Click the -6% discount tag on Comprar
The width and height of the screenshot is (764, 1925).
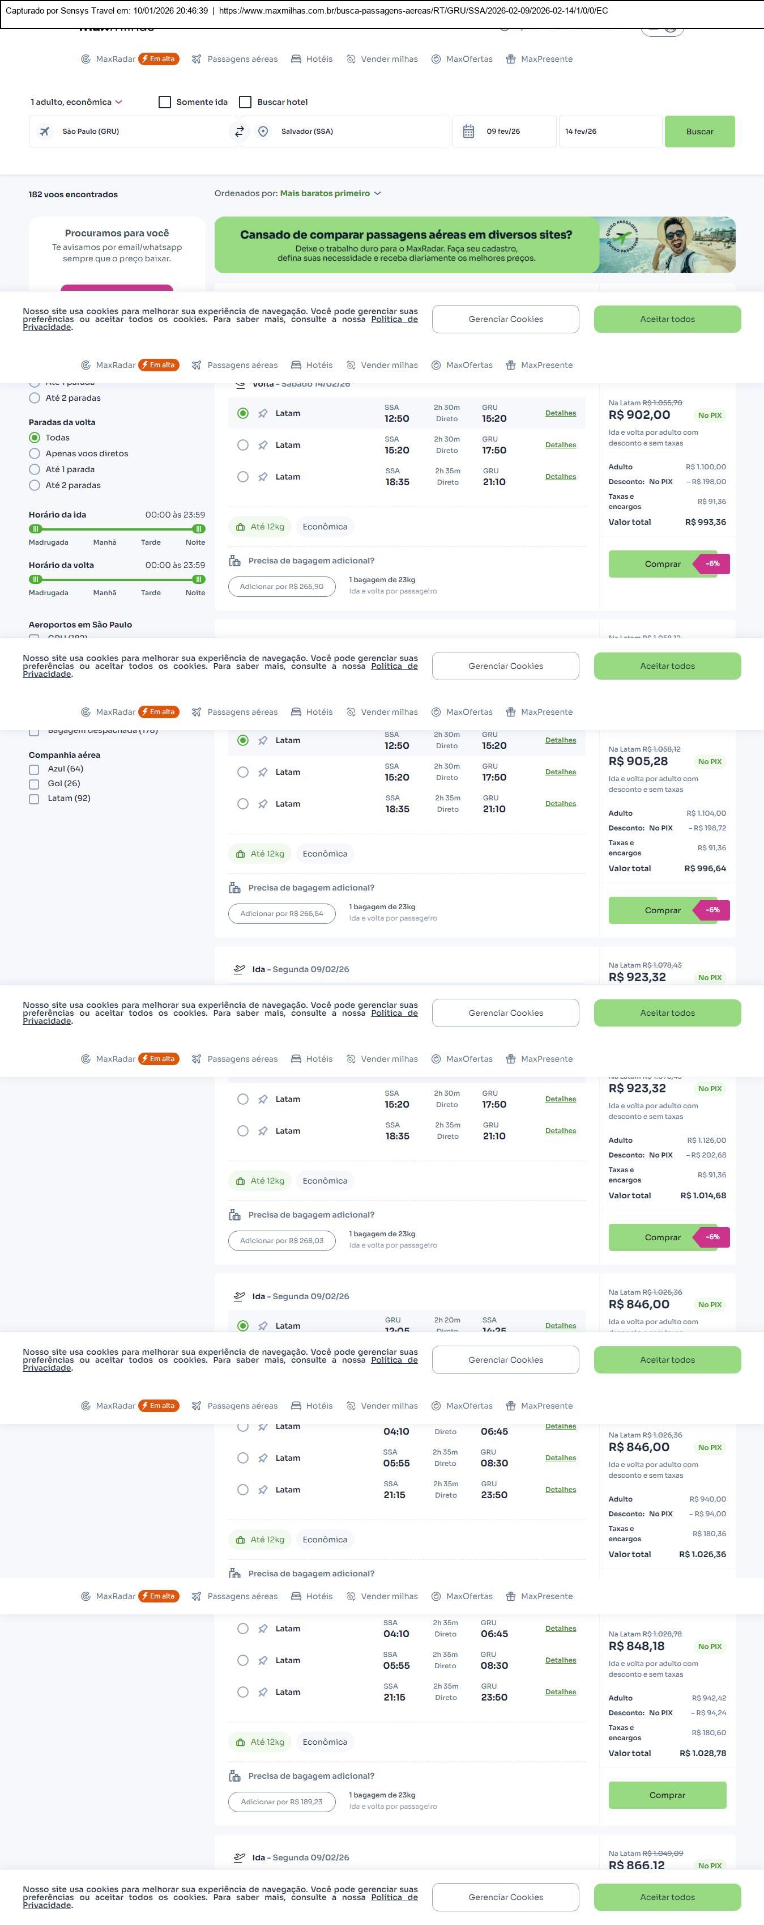click(x=712, y=563)
